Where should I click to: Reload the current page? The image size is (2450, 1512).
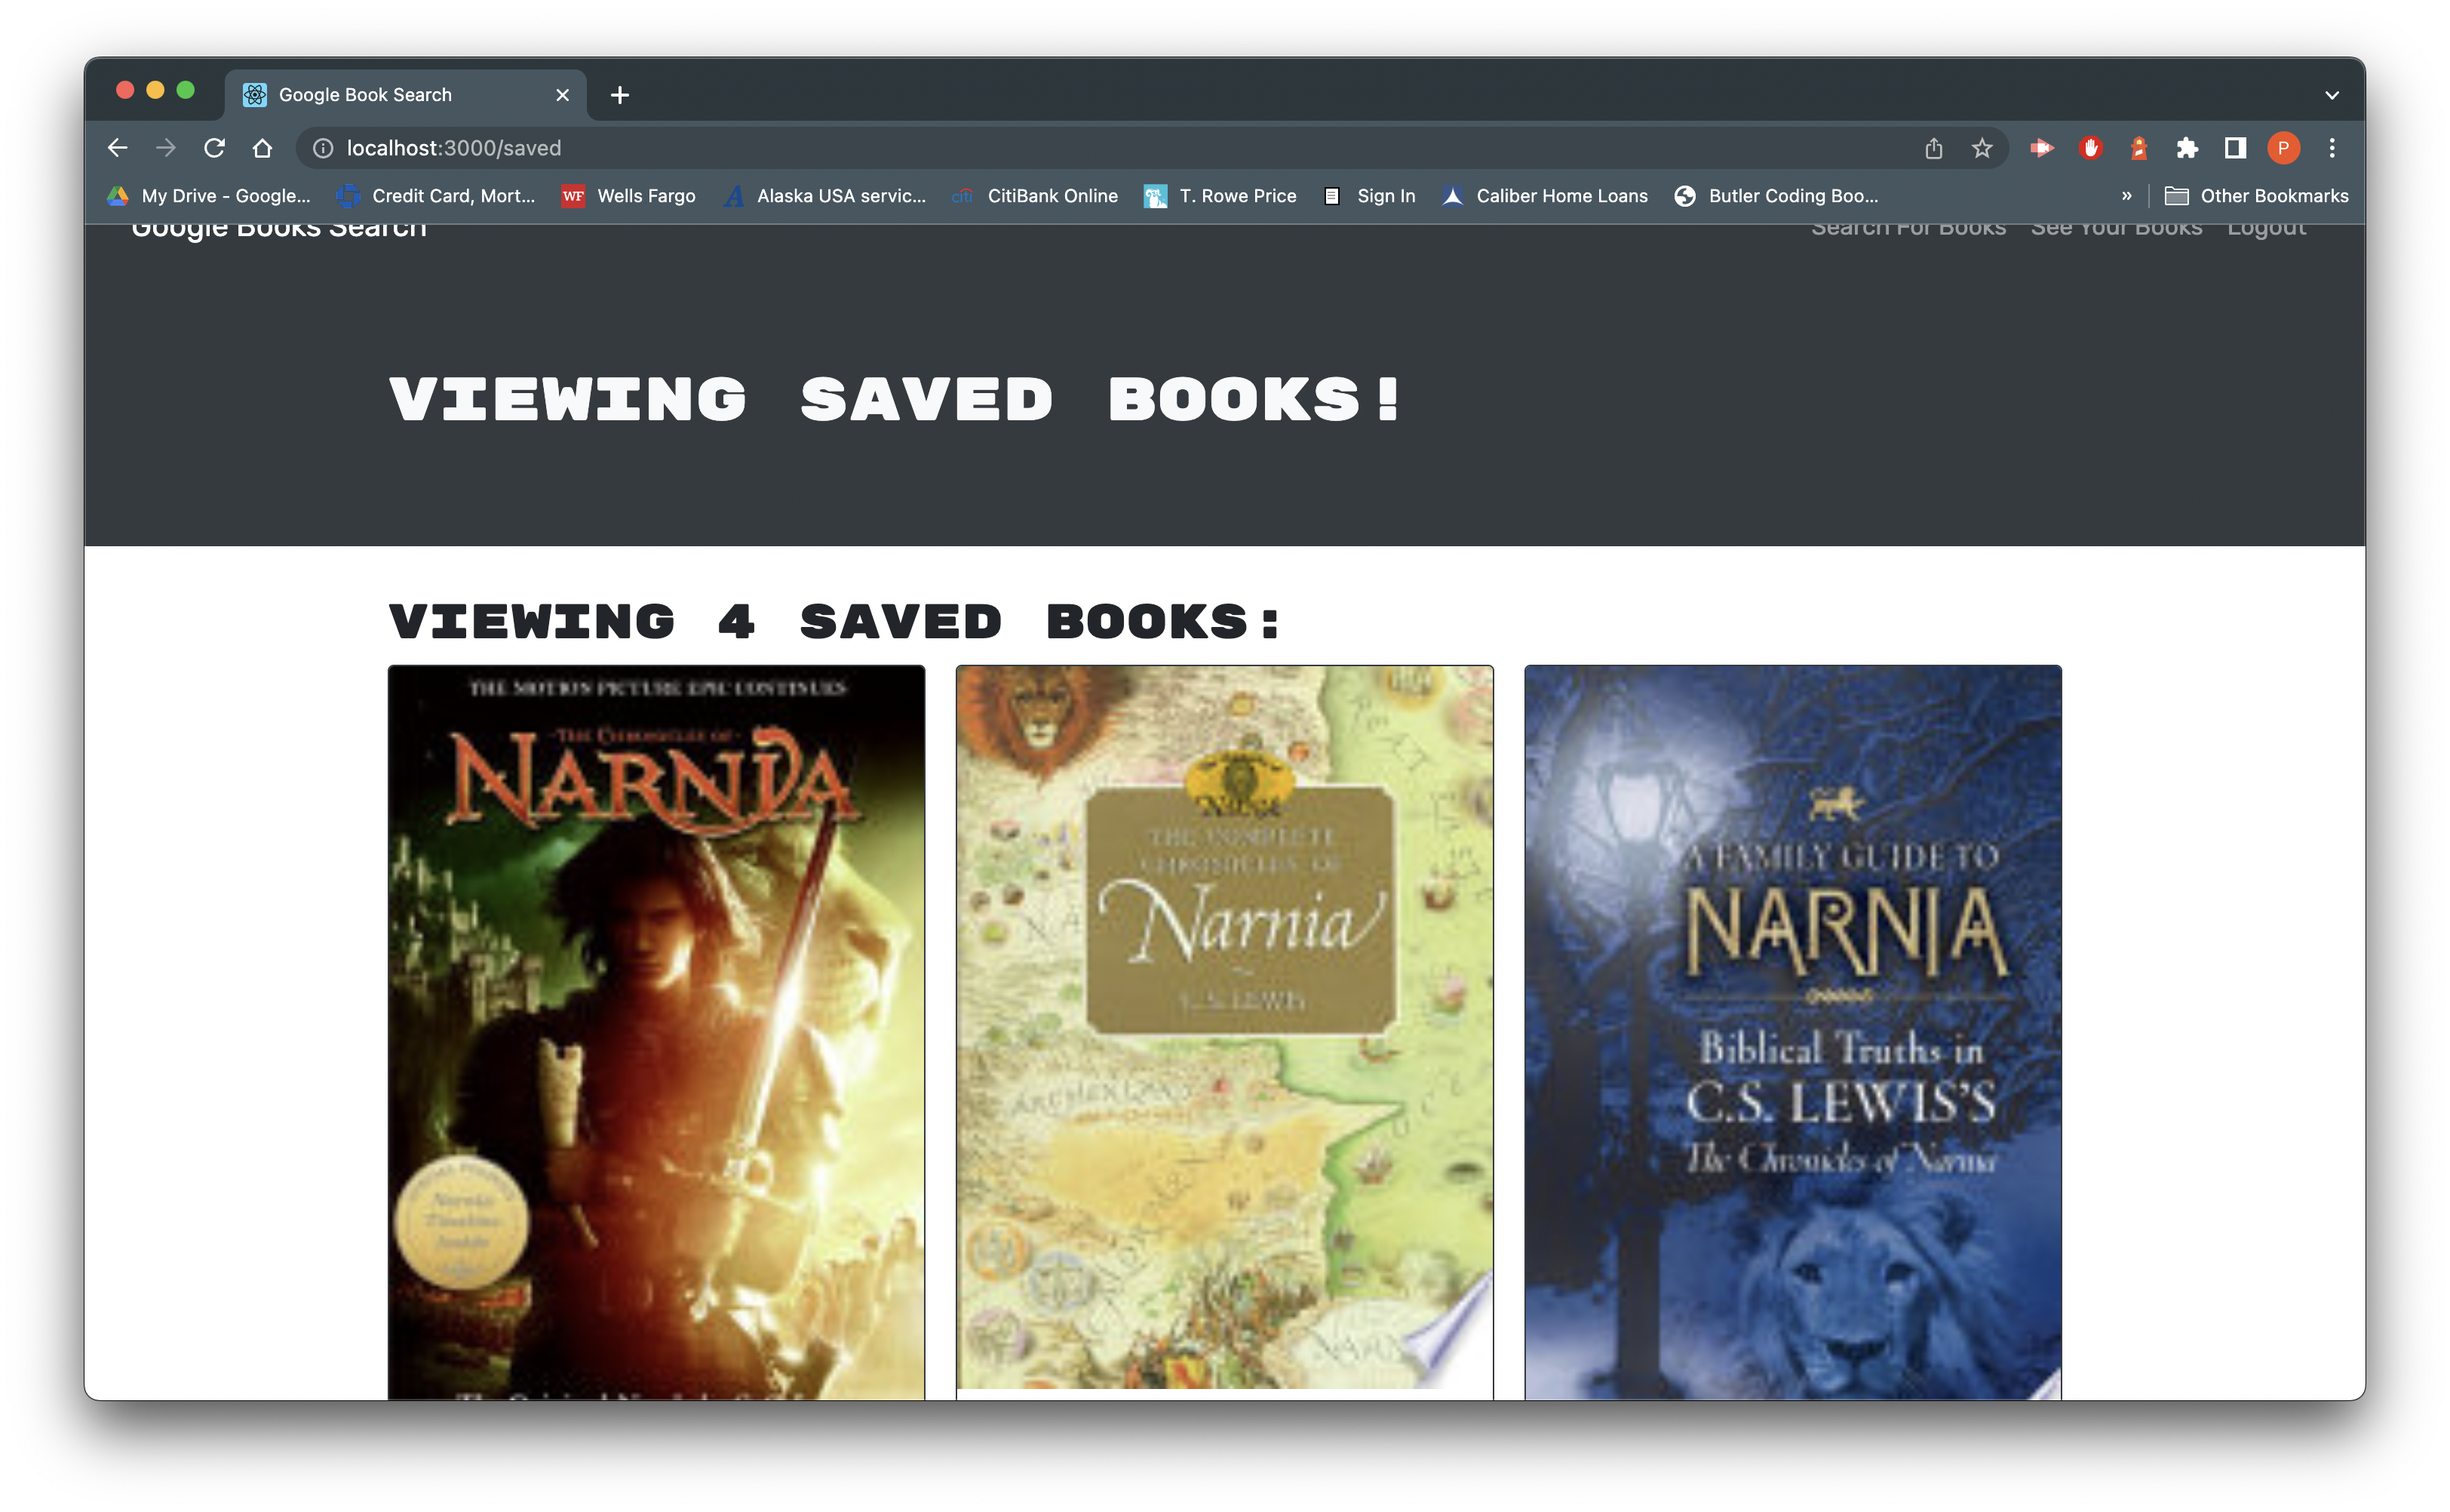tap(214, 148)
